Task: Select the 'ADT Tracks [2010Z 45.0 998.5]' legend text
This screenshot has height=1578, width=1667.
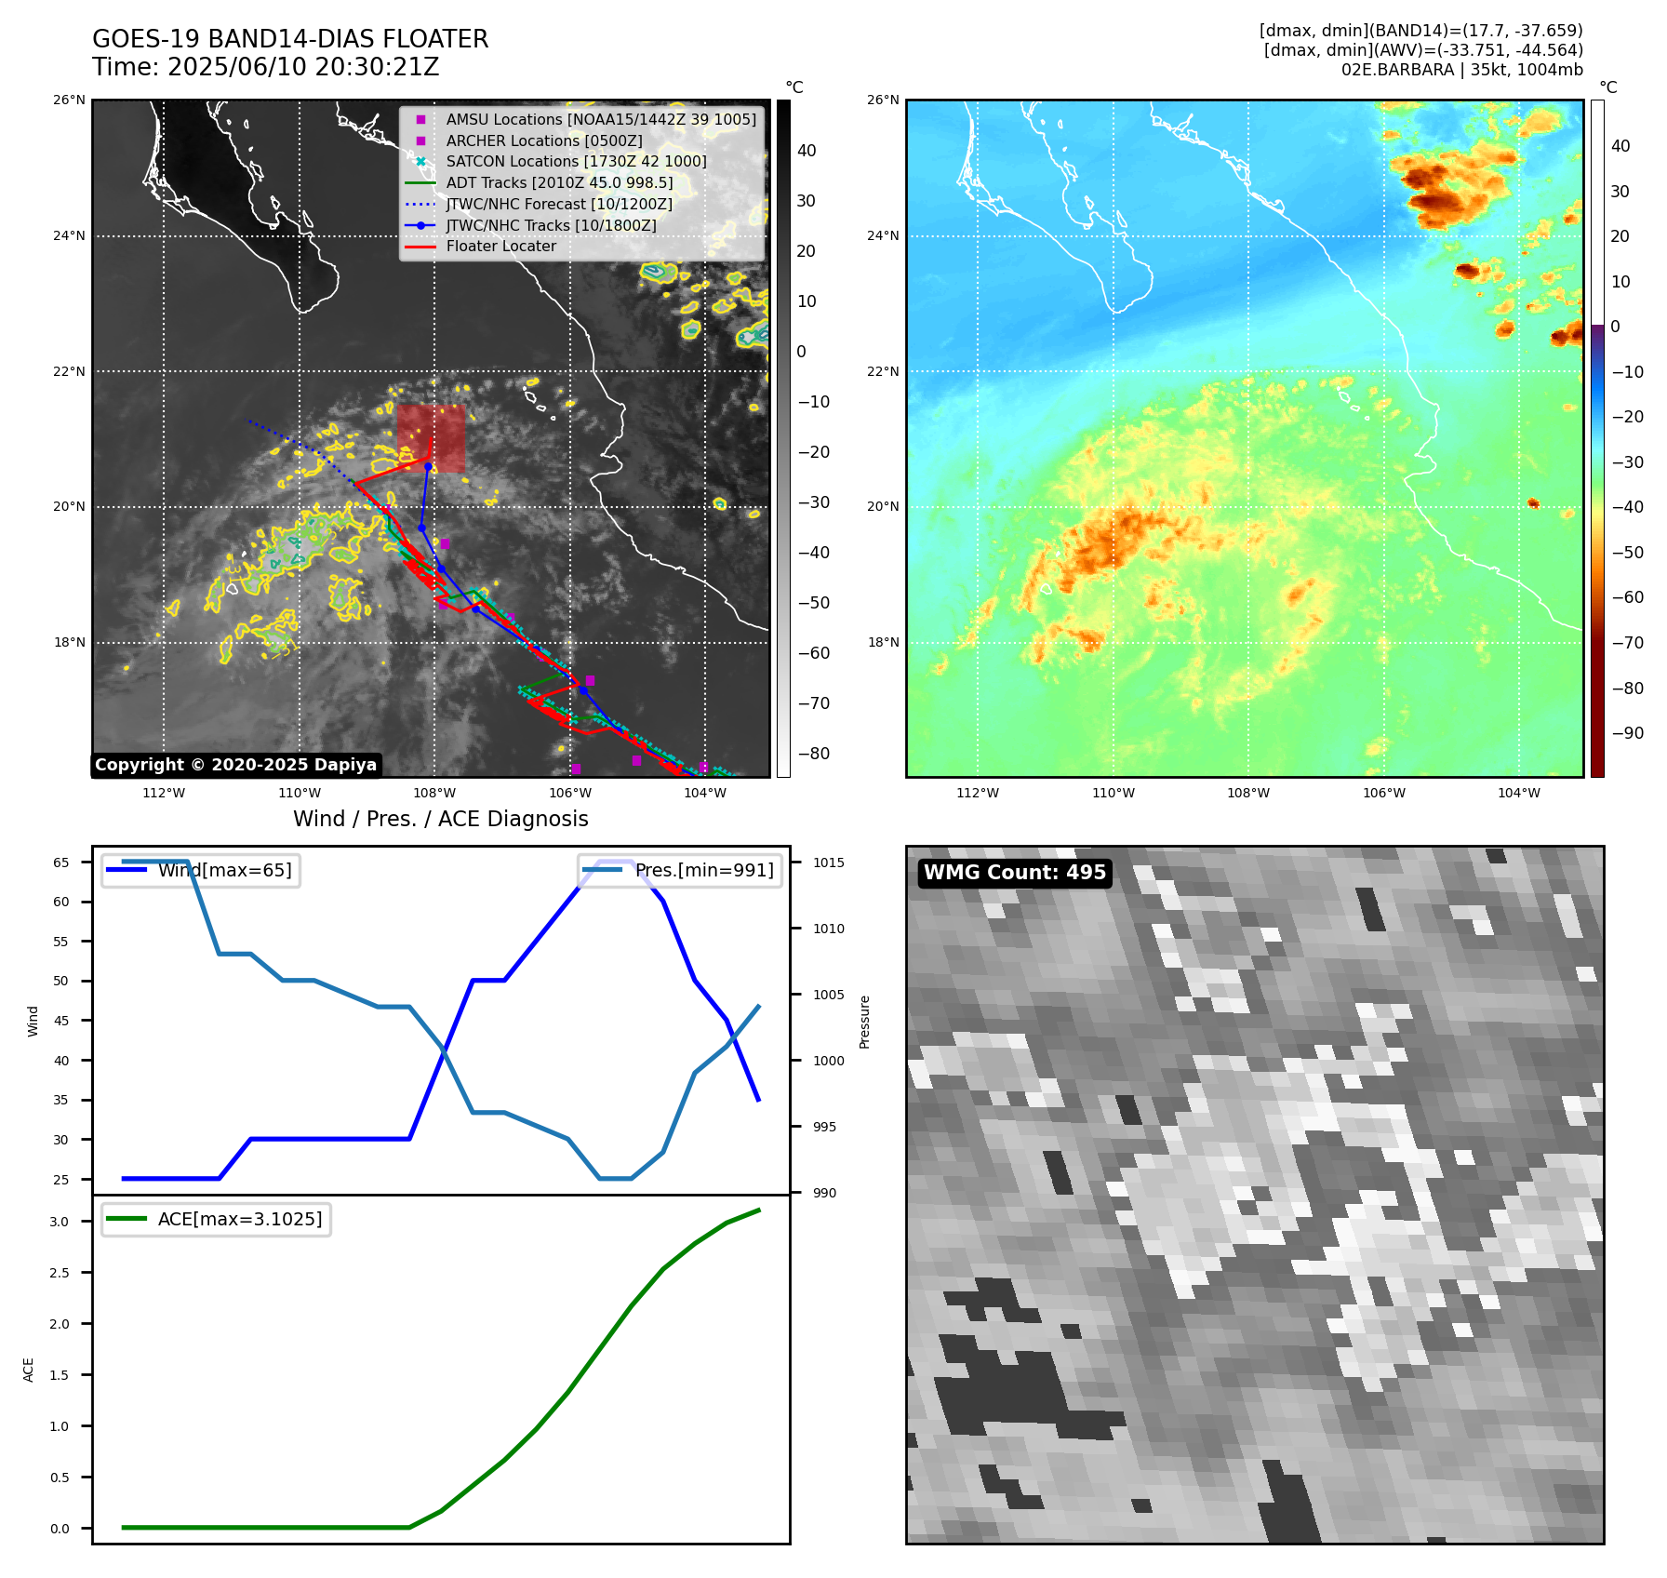Action: [x=559, y=182]
